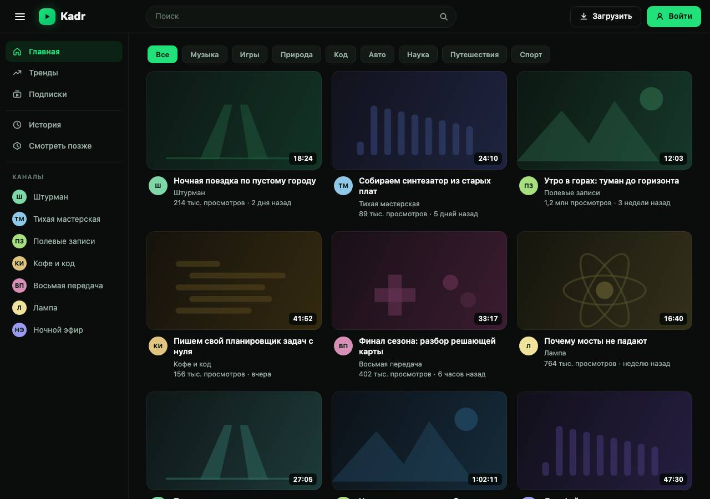Select the Код filter chip
Image resolution: width=710 pixels, height=499 pixels.
click(341, 54)
